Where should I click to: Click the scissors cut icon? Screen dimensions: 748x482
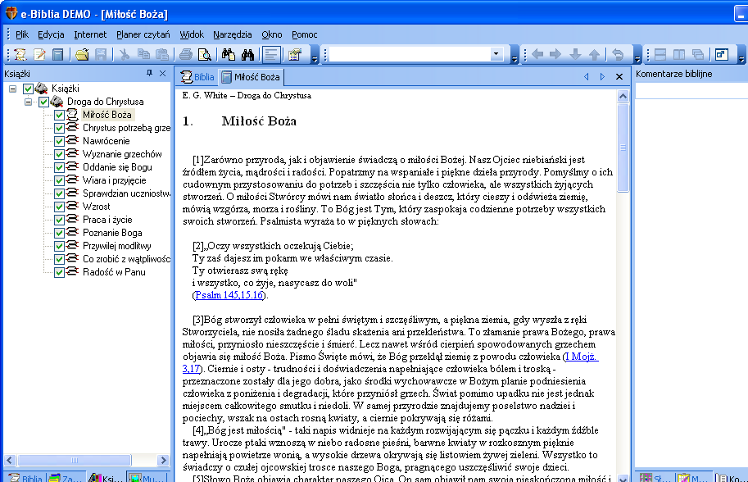coord(125,55)
